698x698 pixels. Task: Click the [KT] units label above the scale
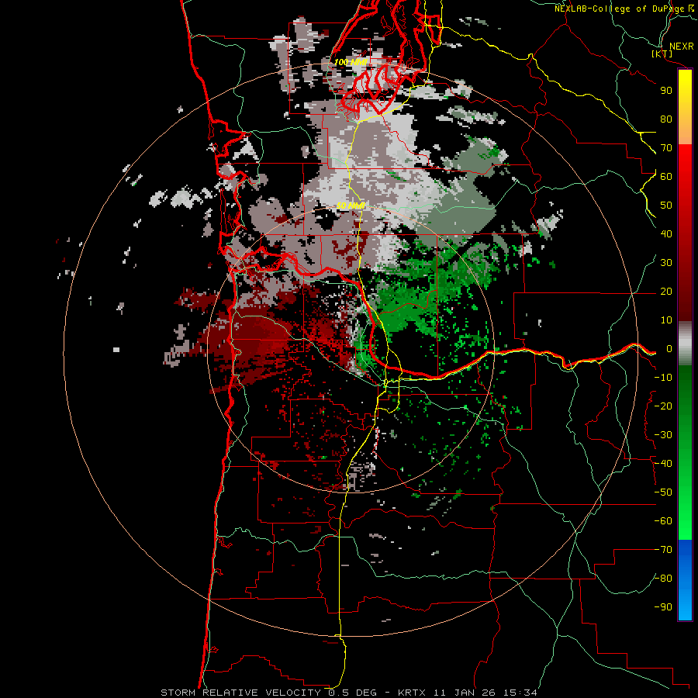click(662, 54)
